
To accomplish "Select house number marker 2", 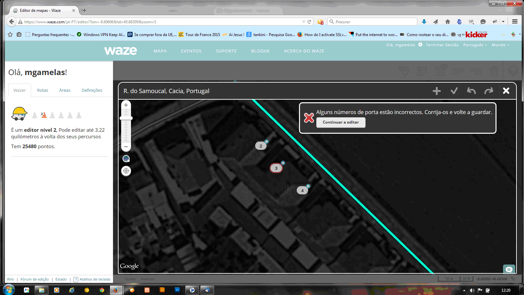I will (x=261, y=146).
